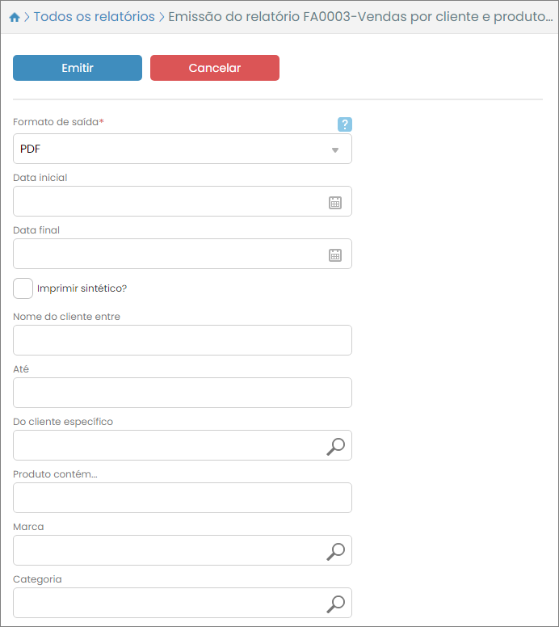Screen dimensions: 559x627
Task: Click the Nome do cliente entre field
Action: (182, 340)
